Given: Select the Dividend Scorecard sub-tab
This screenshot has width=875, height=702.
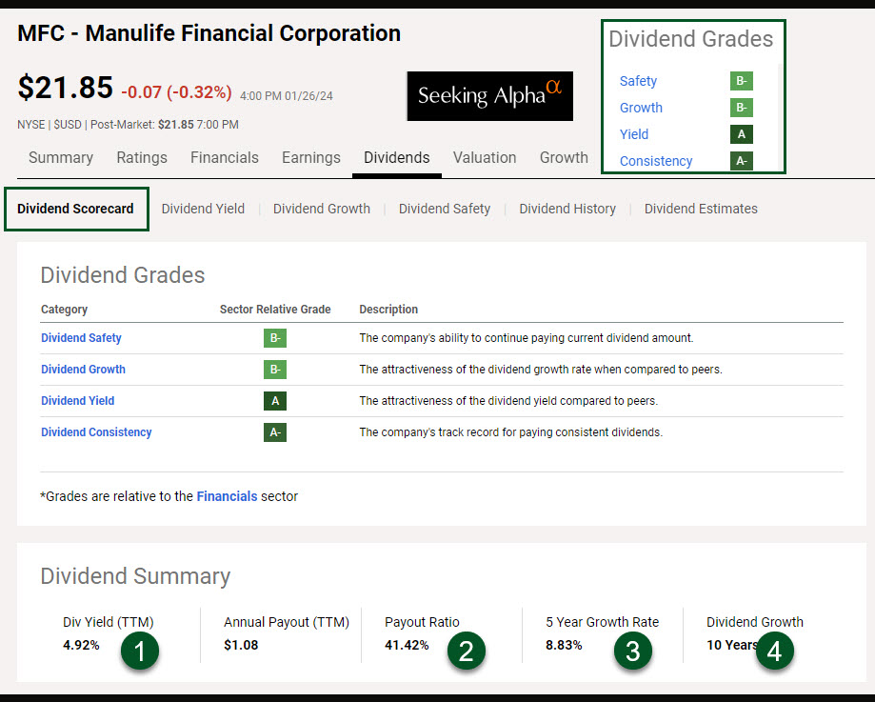Looking at the screenshot, I should click(x=76, y=209).
